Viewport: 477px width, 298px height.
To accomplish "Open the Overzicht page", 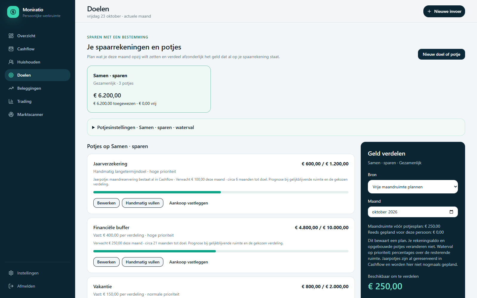I will point(38,36).
